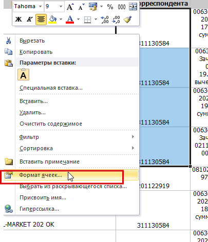Apply red font color A
Image resolution: width=208 pixels, height=242 pixels.
click(70, 19)
